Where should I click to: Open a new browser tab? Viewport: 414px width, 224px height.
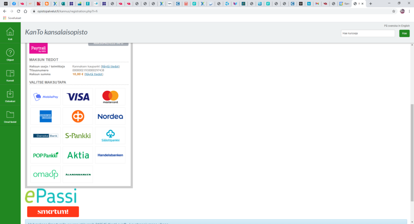(x=370, y=4)
